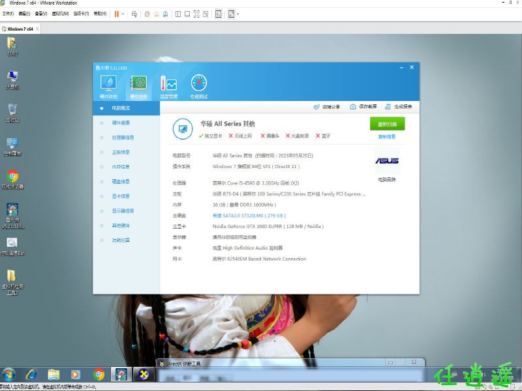The height and width of the screenshot is (391, 522).
Task: Expand the dropdown arrow beside pause
Action: 123,14
